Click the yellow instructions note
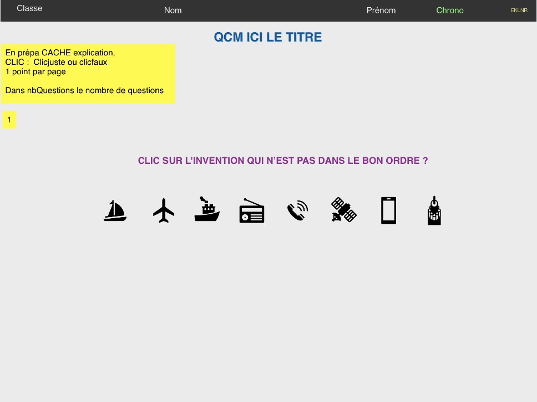Image resolution: width=537 pixels, height=402 pixels. pos(88,74)
